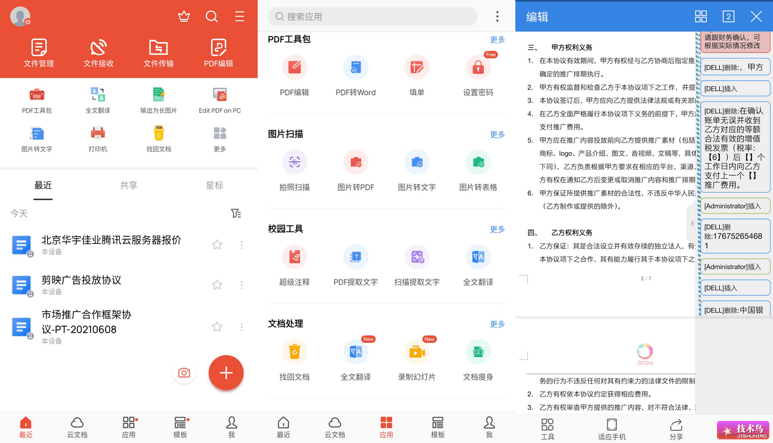Open 找回文档 on the home screen
773x443 pixels.
point(159,139)
